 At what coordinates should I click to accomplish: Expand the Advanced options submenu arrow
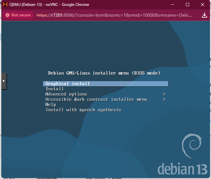(164, 94)
